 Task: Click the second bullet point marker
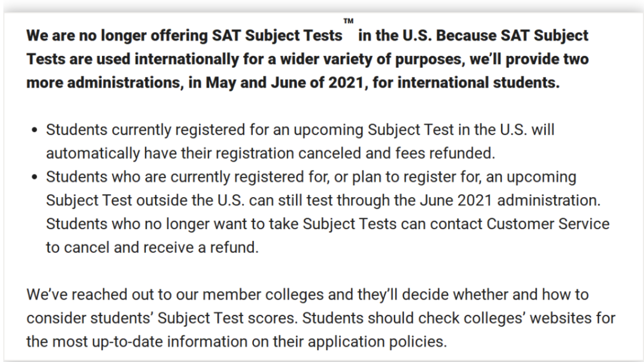(x=34, y=178)
